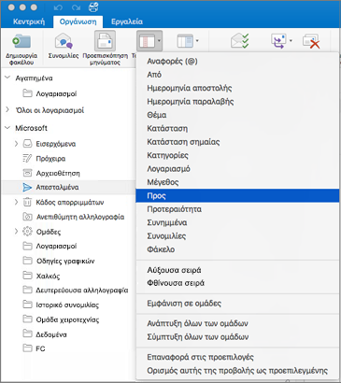Choose Από in the arrange menu

(x=237, y=75)
